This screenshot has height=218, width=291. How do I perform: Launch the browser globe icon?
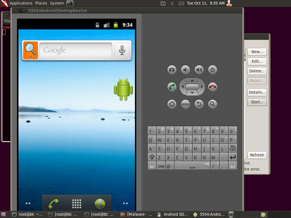pyautogui.click(x=100, y=204)
